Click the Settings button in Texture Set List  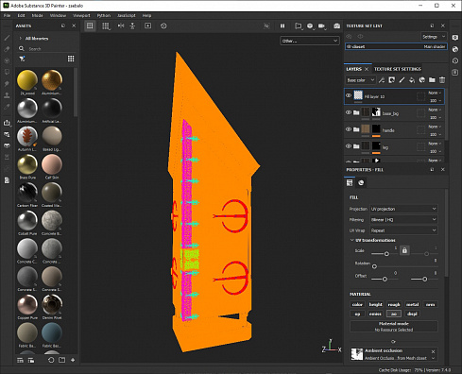tap(434, 37)
